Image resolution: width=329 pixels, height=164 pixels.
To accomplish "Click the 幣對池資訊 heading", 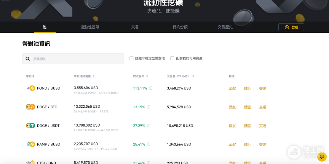I will coord(36,44).
